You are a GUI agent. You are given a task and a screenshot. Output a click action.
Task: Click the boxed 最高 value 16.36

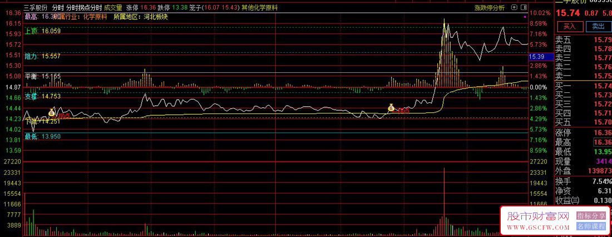pyautogui.click(x=603, y=142)
